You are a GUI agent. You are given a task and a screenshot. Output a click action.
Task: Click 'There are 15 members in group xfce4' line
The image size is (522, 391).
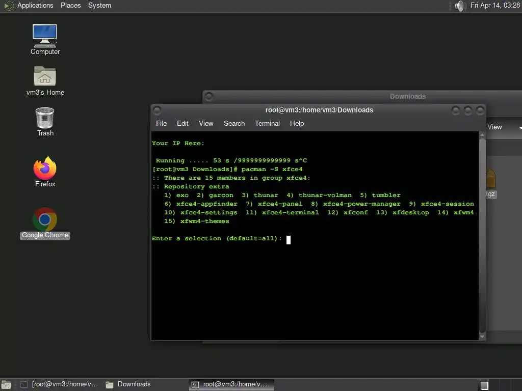[x=231, y=178]
